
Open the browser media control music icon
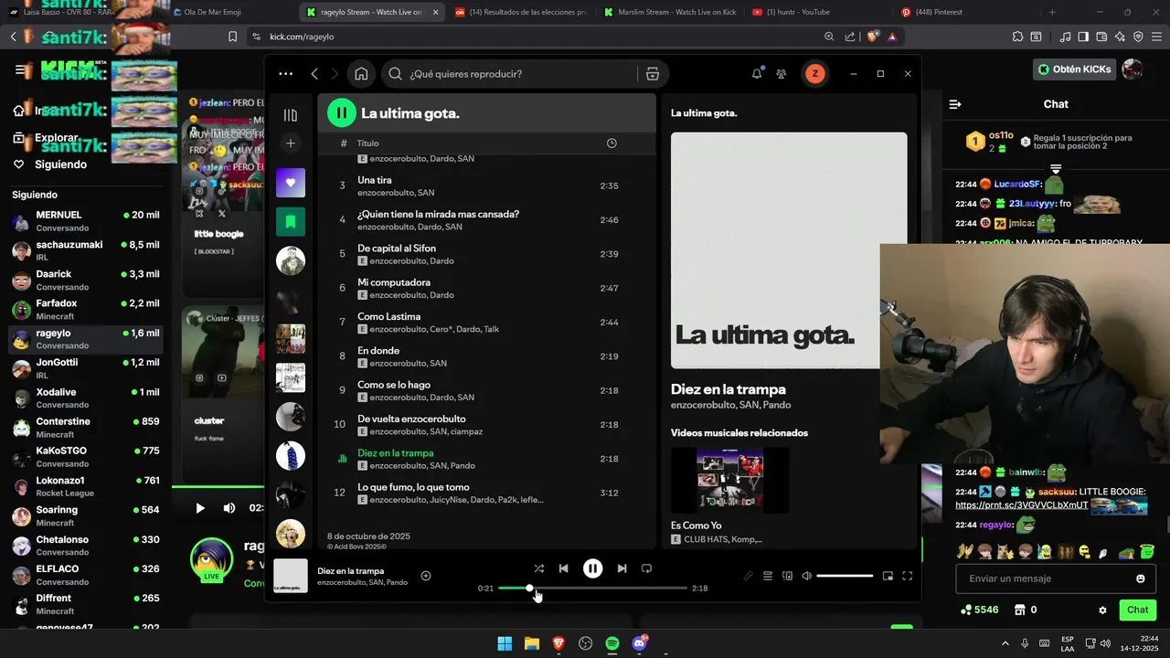[x=1065, y=37]
